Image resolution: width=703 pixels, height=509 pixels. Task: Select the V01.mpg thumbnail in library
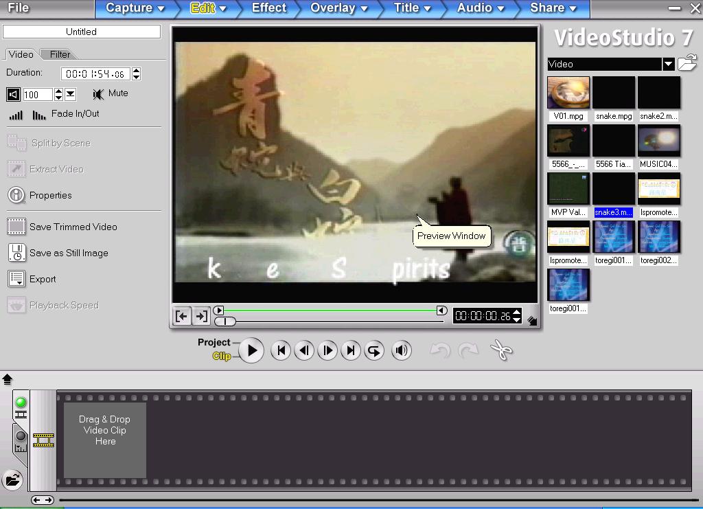pos(568,93)
